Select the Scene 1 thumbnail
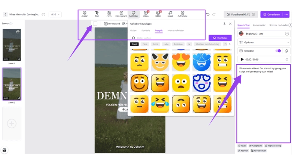Viewport: 292px width, 167px height. [x=12, y=45]
